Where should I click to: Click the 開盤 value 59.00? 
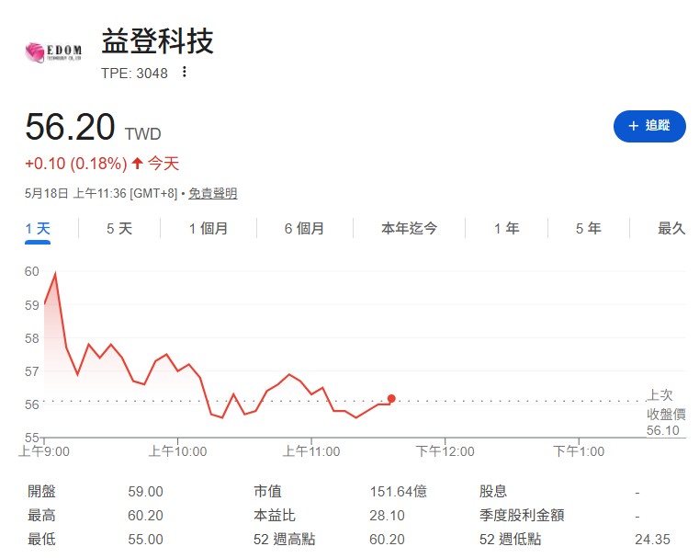click(x=145, y=492)
